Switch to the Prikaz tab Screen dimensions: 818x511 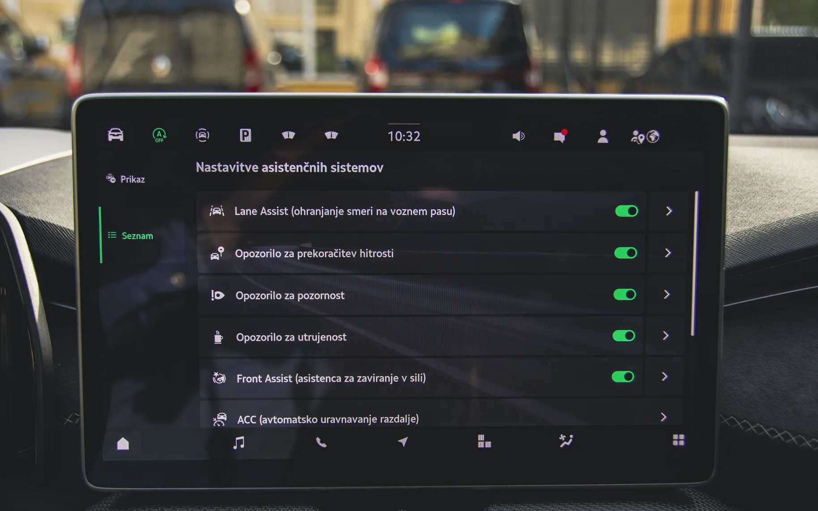pos(126,179)
